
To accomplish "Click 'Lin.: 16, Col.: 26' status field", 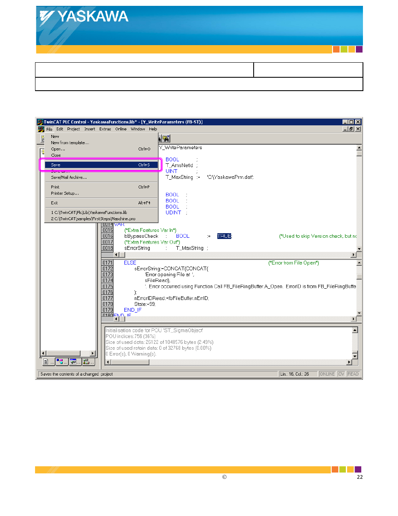I will pyautogui.click(x=298, y=374).
